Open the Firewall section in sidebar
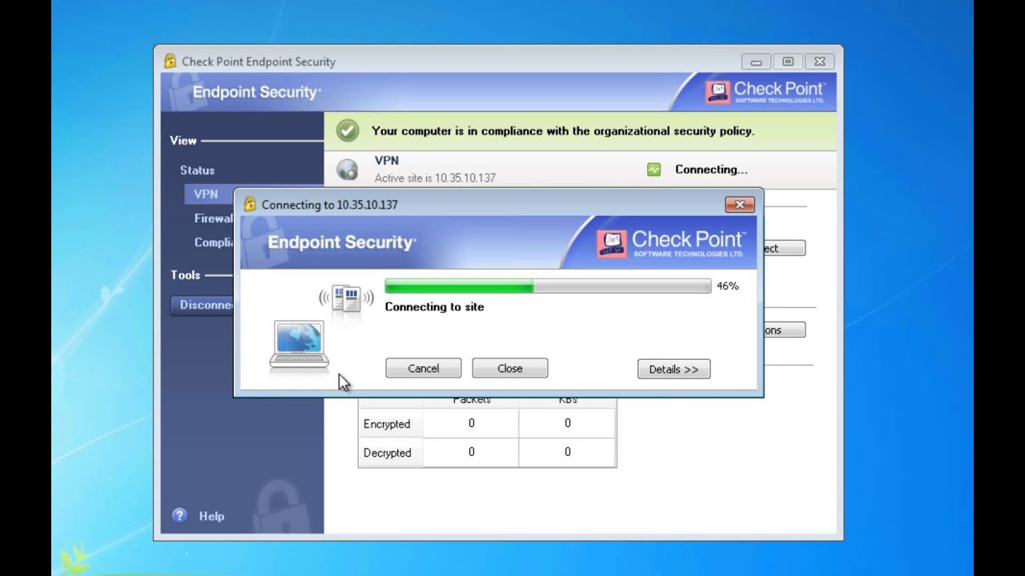 click(213, 218)
